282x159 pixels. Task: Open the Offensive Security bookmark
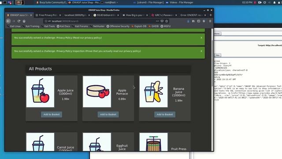118,26
